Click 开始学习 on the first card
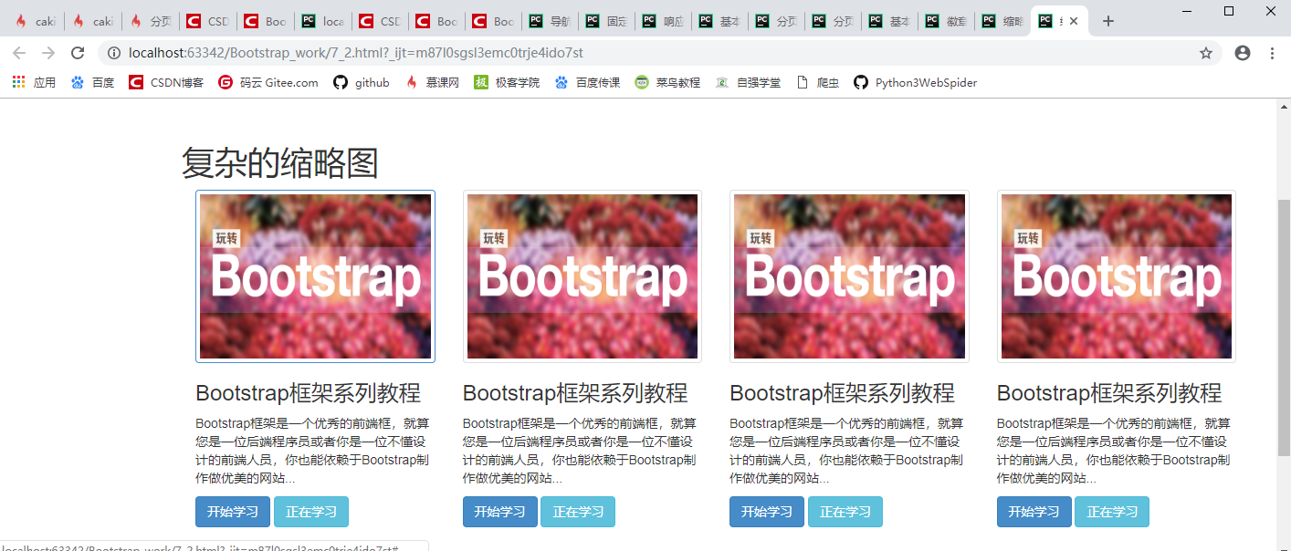The width and height of the screenshot is (1291, 551). (x=232, y=512)
